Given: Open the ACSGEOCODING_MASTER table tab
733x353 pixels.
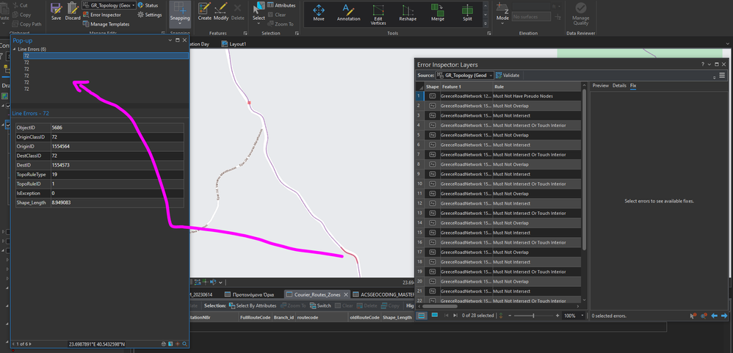Looking at the screenshot, I should tap(384, 294).
